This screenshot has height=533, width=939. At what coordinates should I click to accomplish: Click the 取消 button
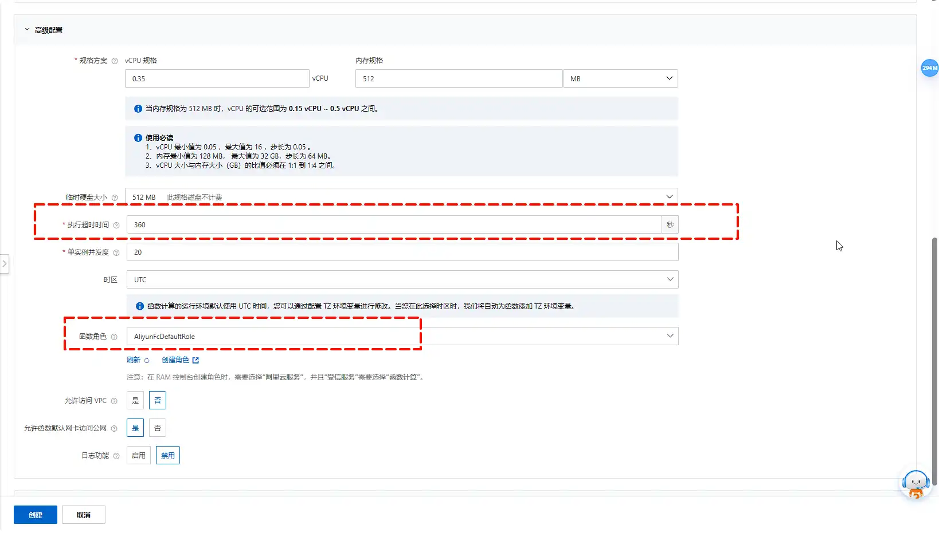[x=84, y=515]
